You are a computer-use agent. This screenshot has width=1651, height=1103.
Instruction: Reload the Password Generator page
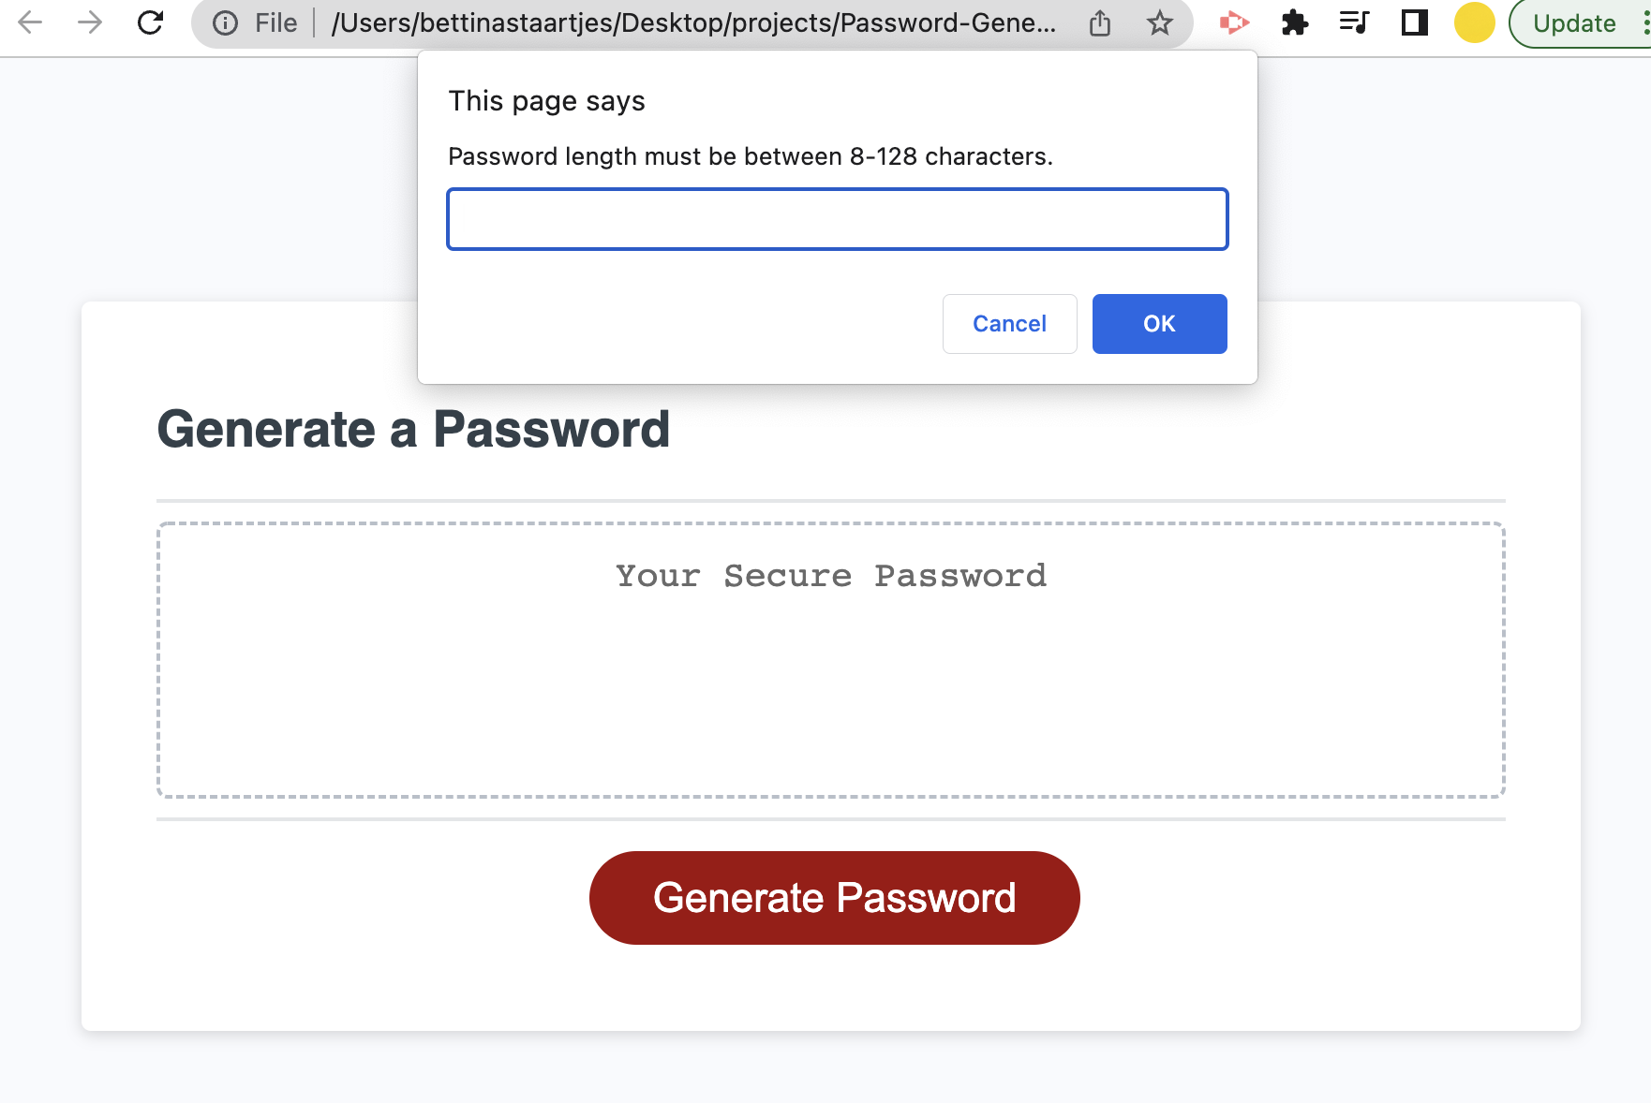(x=151, y=23)
